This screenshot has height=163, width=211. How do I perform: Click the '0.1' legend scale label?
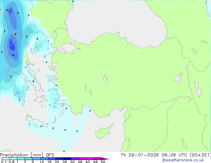[4, 162]
